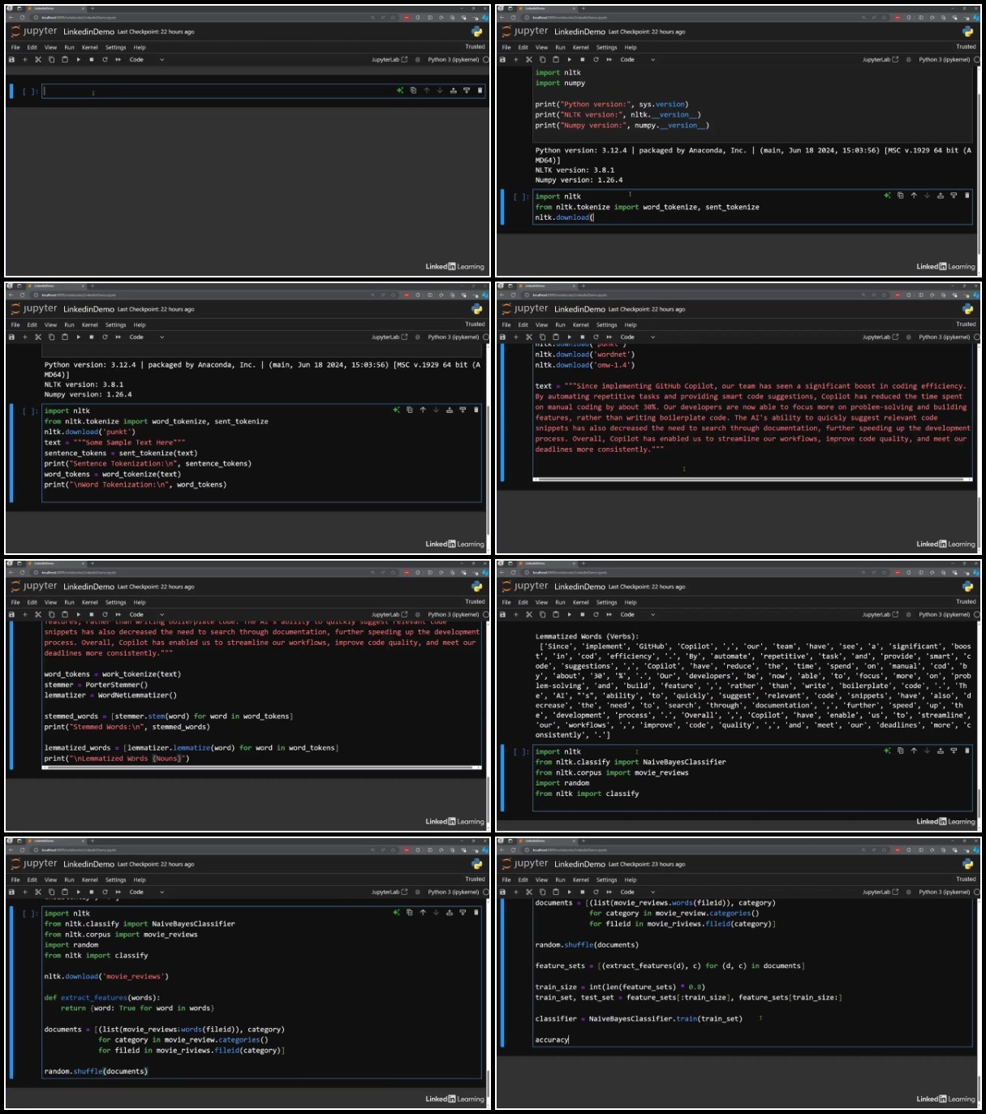The height and width of the screenshot is (1114, 986).
Task: Open Code cell-type dropdown in the extract_features pane
Action: (x=147, y=892)
